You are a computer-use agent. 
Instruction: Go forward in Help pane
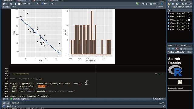[x=173, y=49]
